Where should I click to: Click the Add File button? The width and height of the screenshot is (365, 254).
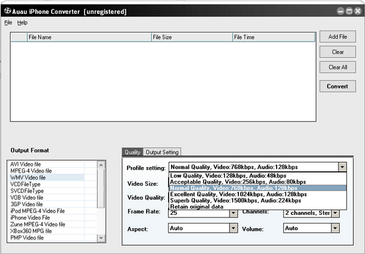pos(338,36)
